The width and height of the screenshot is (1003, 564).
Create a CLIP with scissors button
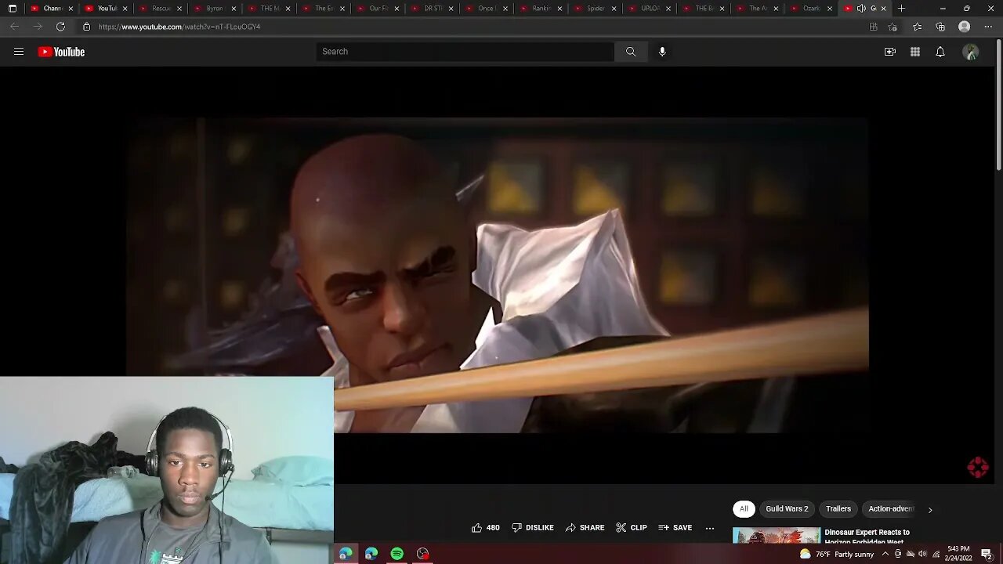[x=632, y=528]
